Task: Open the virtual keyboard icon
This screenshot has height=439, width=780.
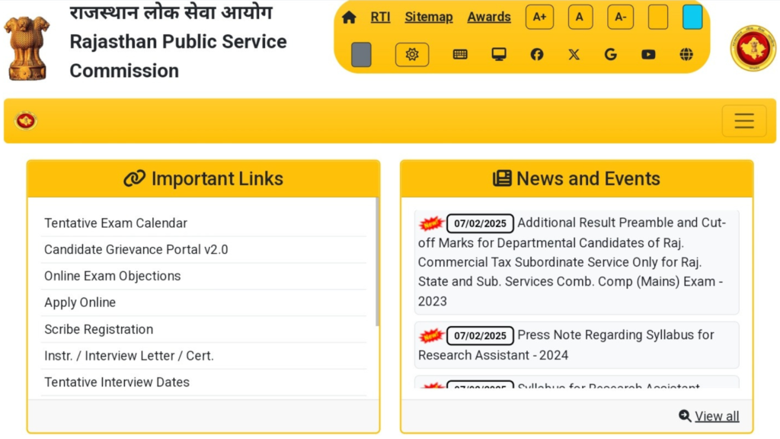Action: point(460,54)
